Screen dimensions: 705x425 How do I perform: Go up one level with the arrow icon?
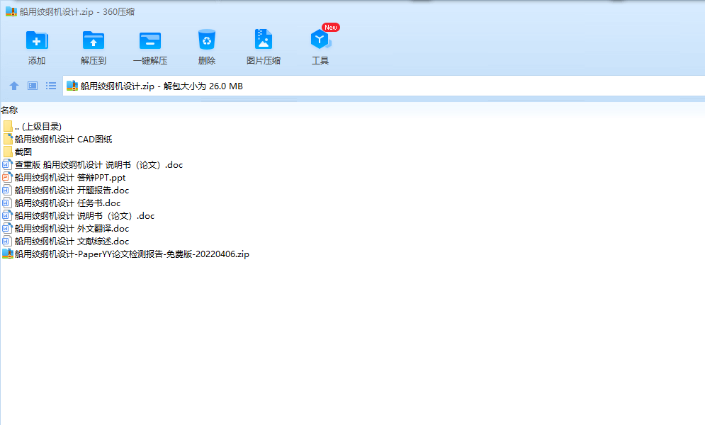(14, 86)
